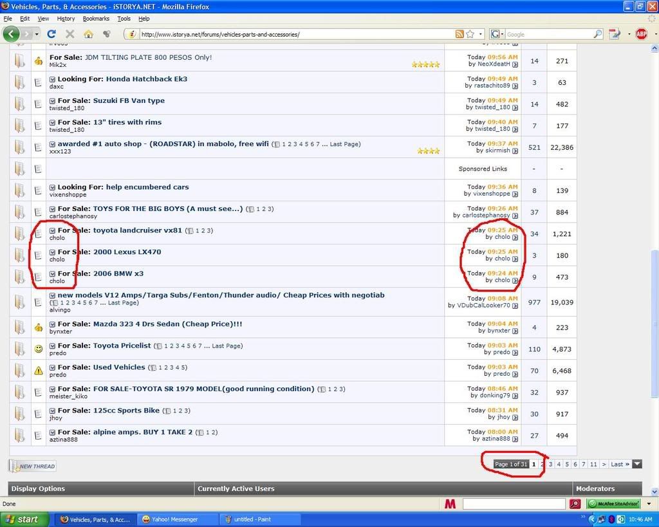Open the View menu

(43, 19)
